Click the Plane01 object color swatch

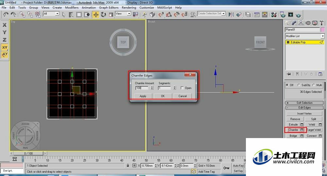pyautogui.click(x=323, y=30)
